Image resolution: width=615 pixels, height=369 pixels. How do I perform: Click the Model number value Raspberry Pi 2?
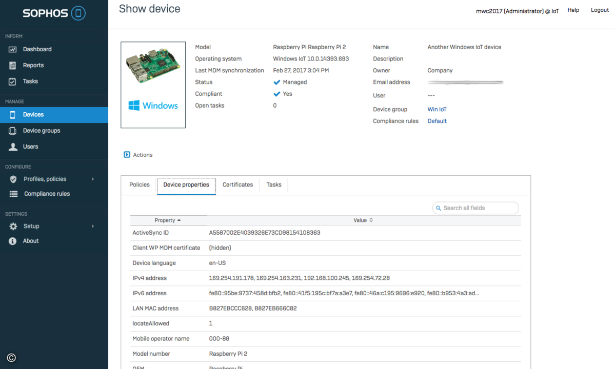click(228, 354)
